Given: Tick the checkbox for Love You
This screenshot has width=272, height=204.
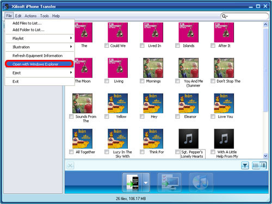Looking at the screenshot, I should 213,116.
